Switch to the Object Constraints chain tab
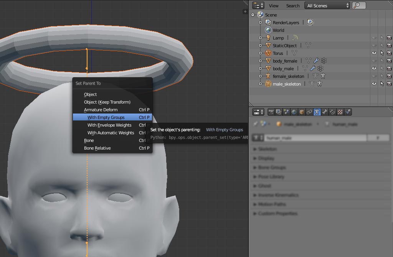The width and height of the screenshot is (393, 257). (x=309, y=112)
